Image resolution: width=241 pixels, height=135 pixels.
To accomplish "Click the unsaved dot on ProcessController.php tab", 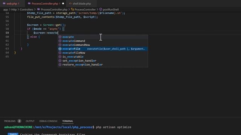I will pyautogui.click(x=63, y=3).
